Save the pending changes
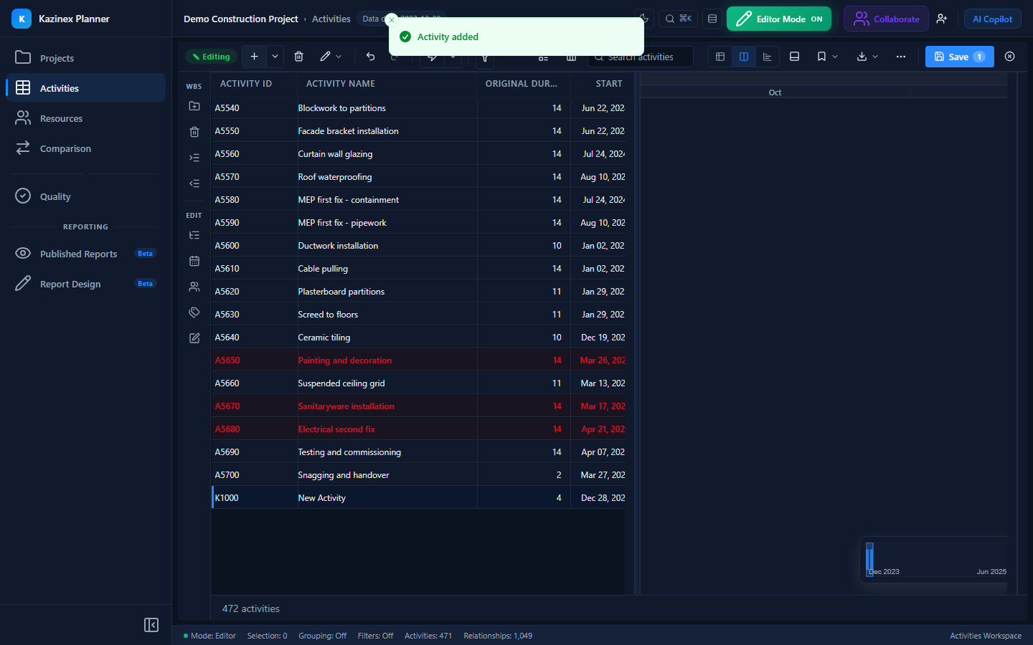Viewport: 1033px width, 645px height. pyautogui.click(x=959, y=57)
